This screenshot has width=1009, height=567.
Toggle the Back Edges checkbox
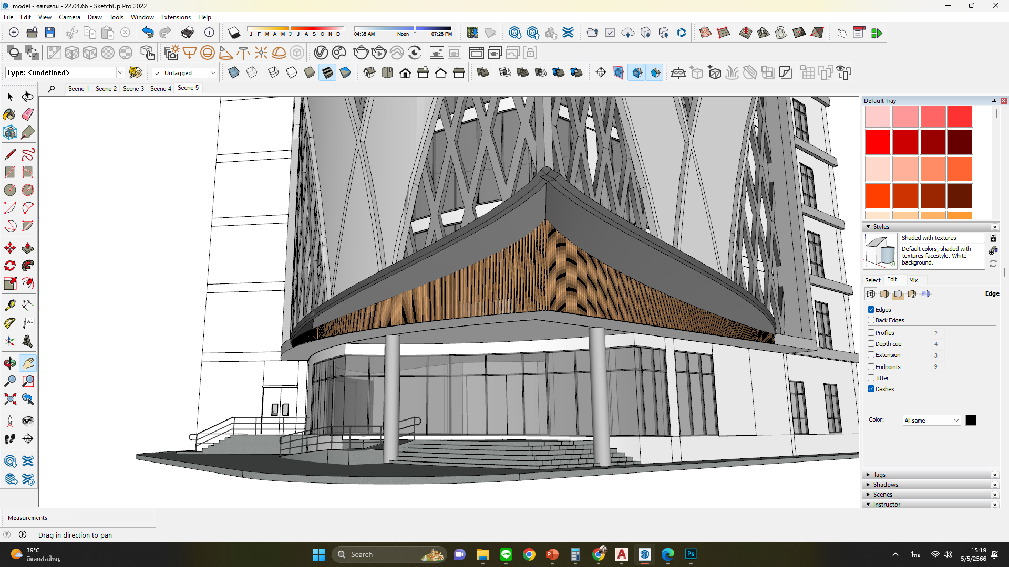click(871, 320)
